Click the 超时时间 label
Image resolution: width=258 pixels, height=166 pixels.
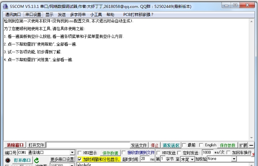131,159
